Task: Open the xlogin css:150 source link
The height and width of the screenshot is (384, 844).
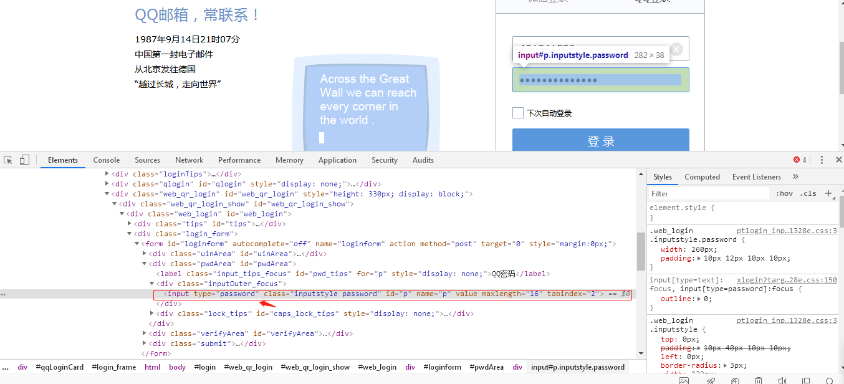Action: [x=787, y=281]
